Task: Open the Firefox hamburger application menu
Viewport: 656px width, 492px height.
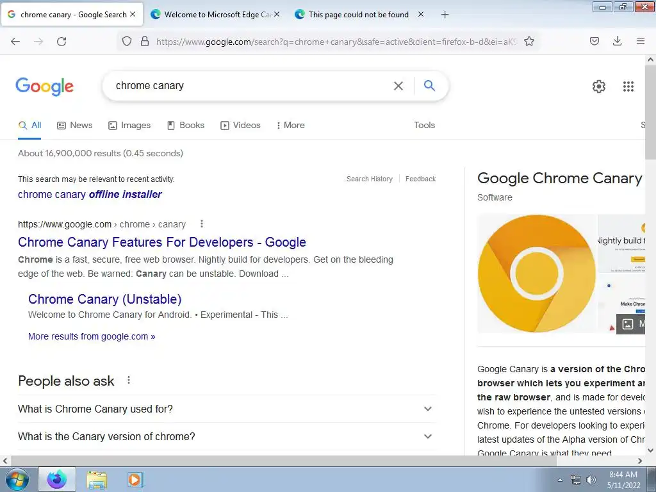Action: [641, 41]
